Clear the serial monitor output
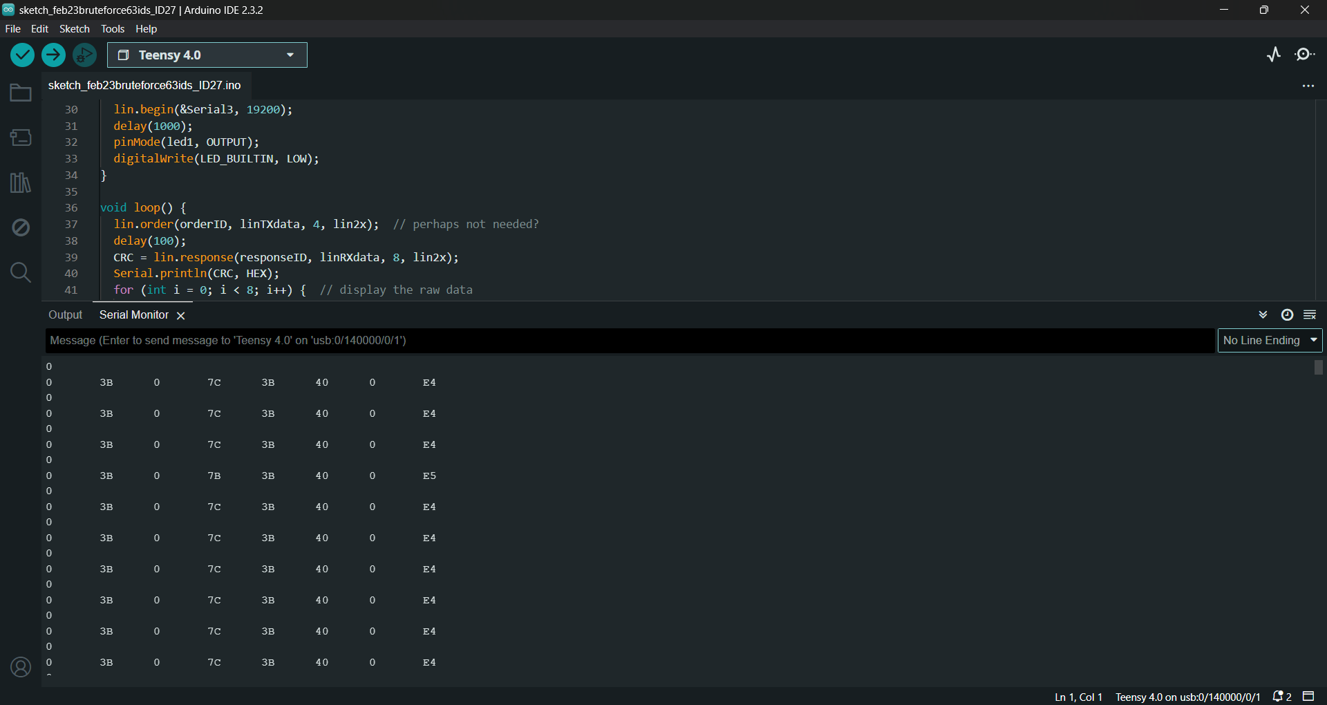Viewport: 1327px width, 705px height. (x=1310, y=315)
